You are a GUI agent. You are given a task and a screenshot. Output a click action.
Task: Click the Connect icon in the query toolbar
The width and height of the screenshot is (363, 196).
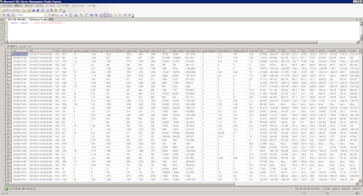[x=4, y=15]
